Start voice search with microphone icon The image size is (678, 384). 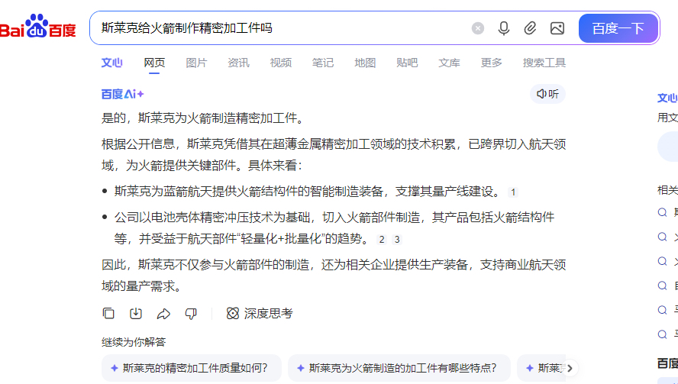point(504,28)
